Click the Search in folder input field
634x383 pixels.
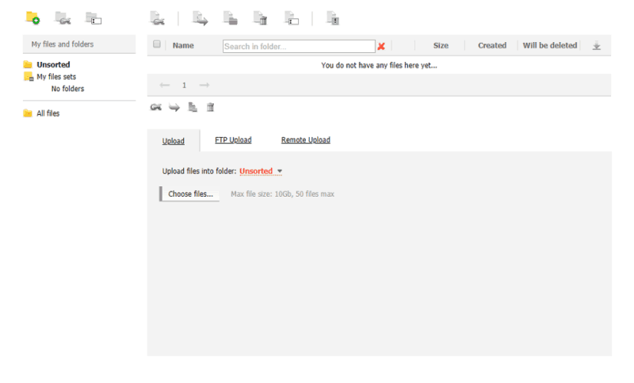(x=298, y=46)
